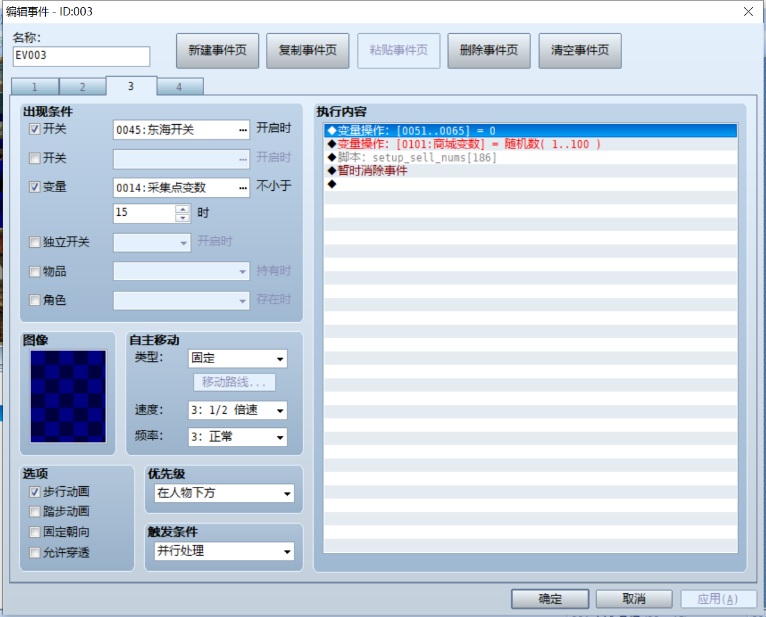Confirm with the 确定 button
This screenshot has width=766, height=617.
550,599
